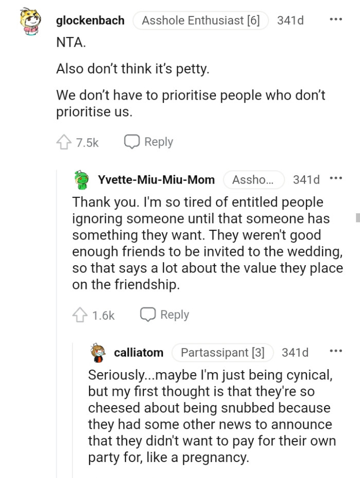The image size is (360, 478).
Task: Click the 341d timestamp on glockenbach's comment
Action: [291, 21]
